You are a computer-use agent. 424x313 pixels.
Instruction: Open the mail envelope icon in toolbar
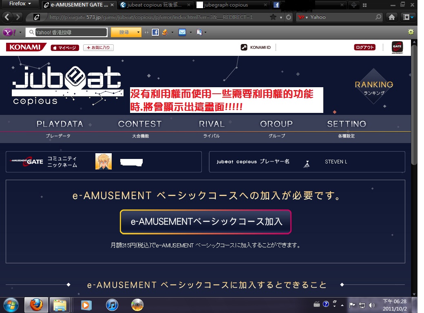tap(182, 33)
